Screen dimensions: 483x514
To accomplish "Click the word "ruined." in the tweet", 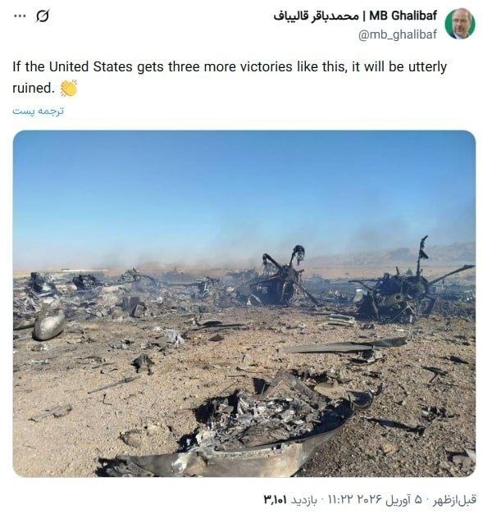I will (x=33, y=88).
